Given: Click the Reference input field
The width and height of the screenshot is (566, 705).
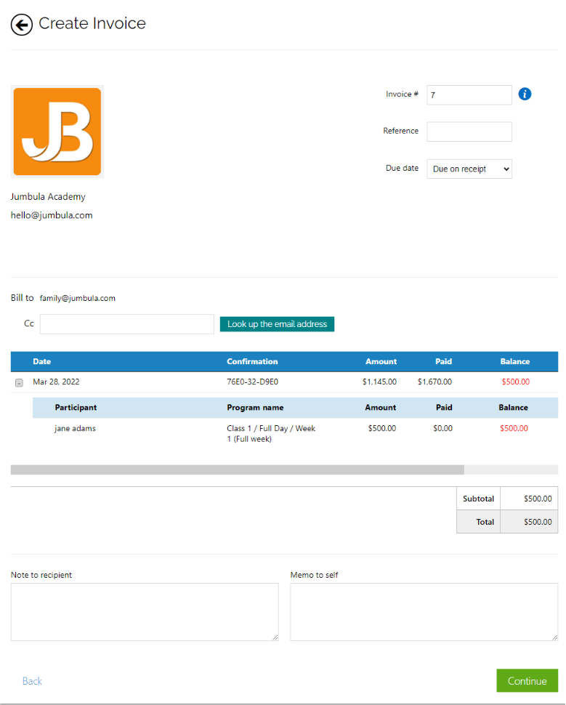Looking at the screenshot, I should point(469,132).
